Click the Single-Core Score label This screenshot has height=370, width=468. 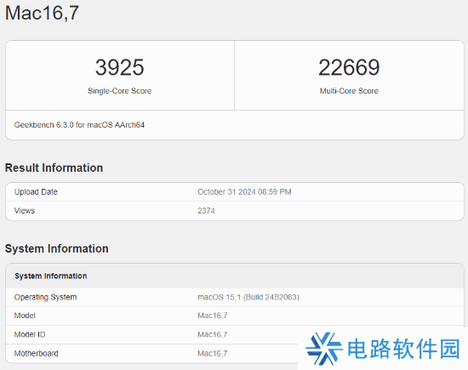(120, 91)
